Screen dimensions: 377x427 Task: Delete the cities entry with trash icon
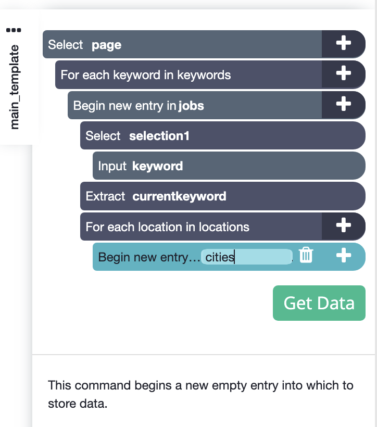(x=306, y=255)
